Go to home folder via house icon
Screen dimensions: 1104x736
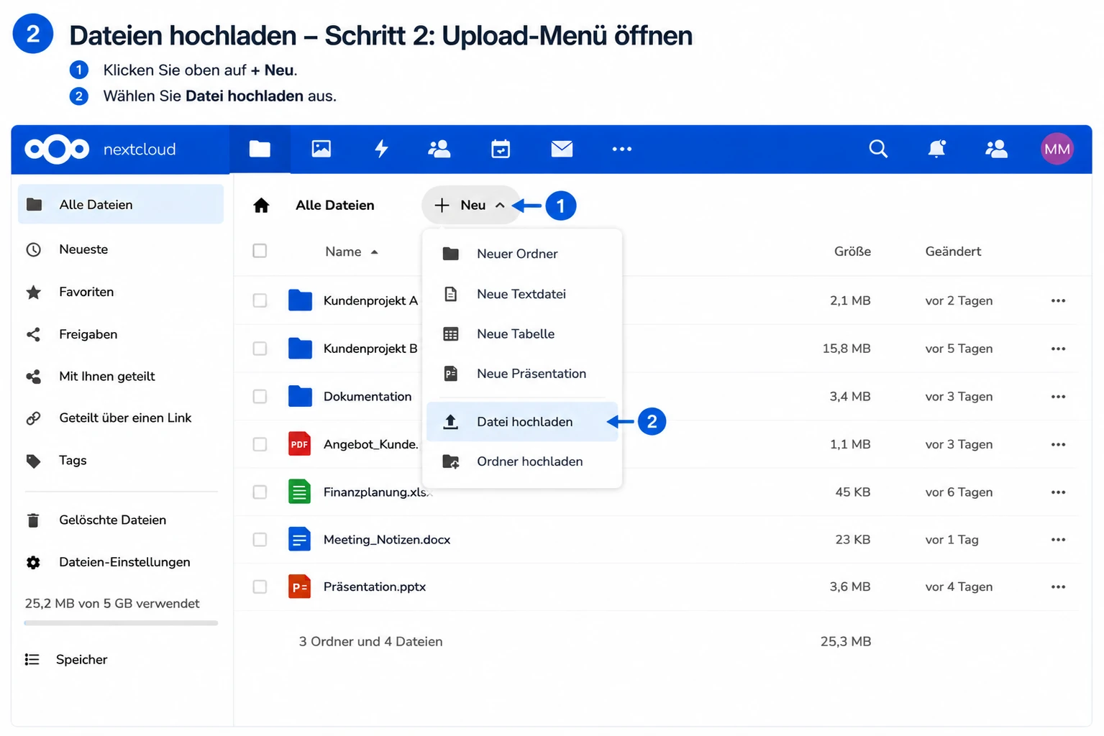pyautogui.click(x=261, y=206)
